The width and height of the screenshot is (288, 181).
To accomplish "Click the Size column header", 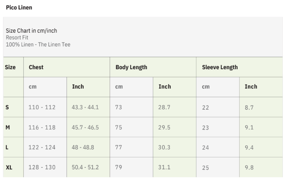I will 10,67.
